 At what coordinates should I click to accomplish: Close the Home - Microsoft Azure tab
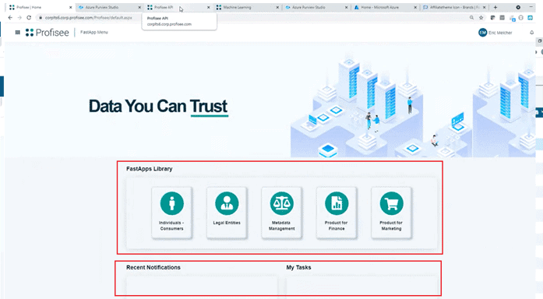click(415, 7)
